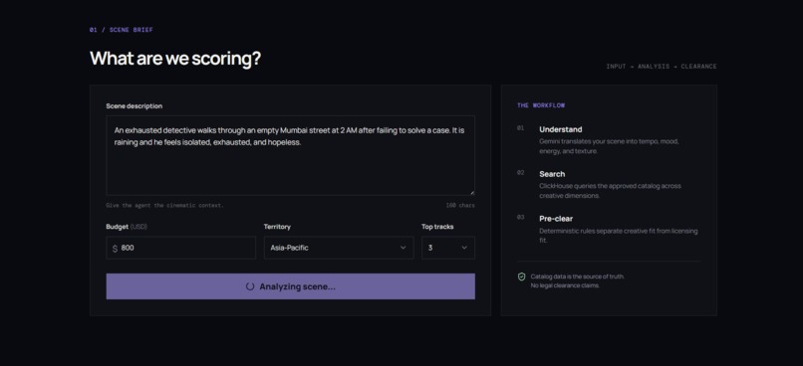803x366 pixels.
Task: Open the Territory Asia-Pacific dropdown
Action: [339, 248]
